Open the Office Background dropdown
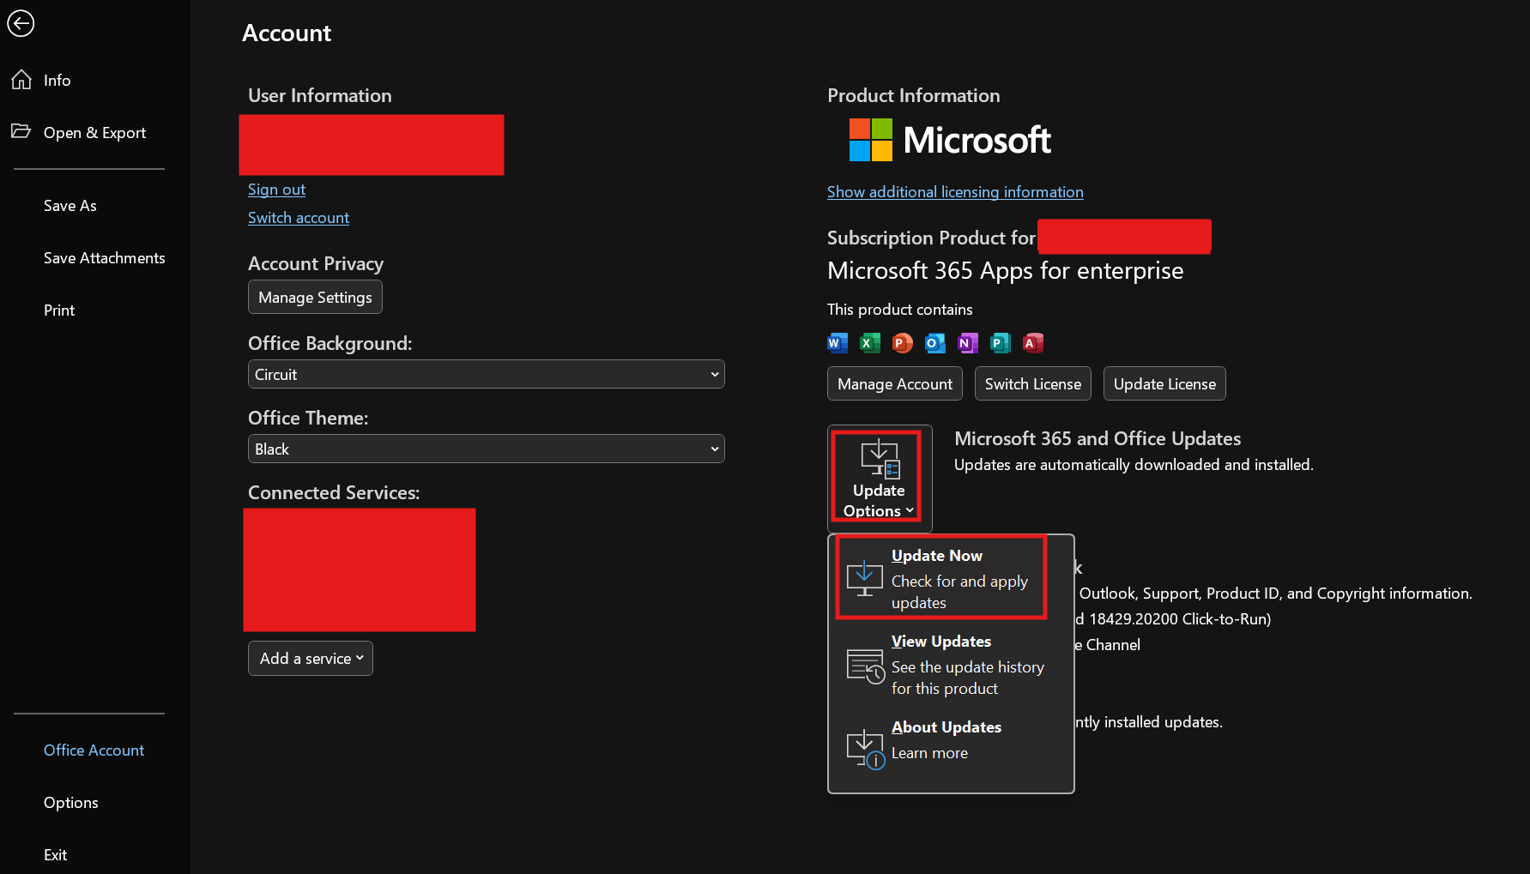This screenshot has height=874, width=1530. point(487,374)
